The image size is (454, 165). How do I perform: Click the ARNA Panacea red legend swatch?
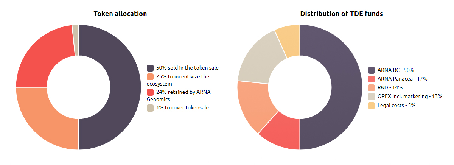(x=372, y=79)
